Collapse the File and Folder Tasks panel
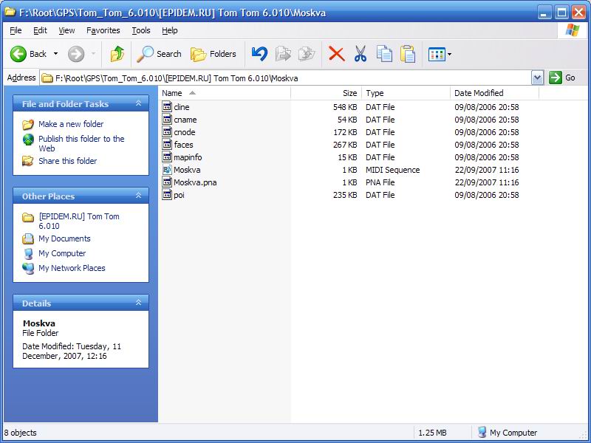The width and height of the screenshot is (591, 443). coord(138,104)
